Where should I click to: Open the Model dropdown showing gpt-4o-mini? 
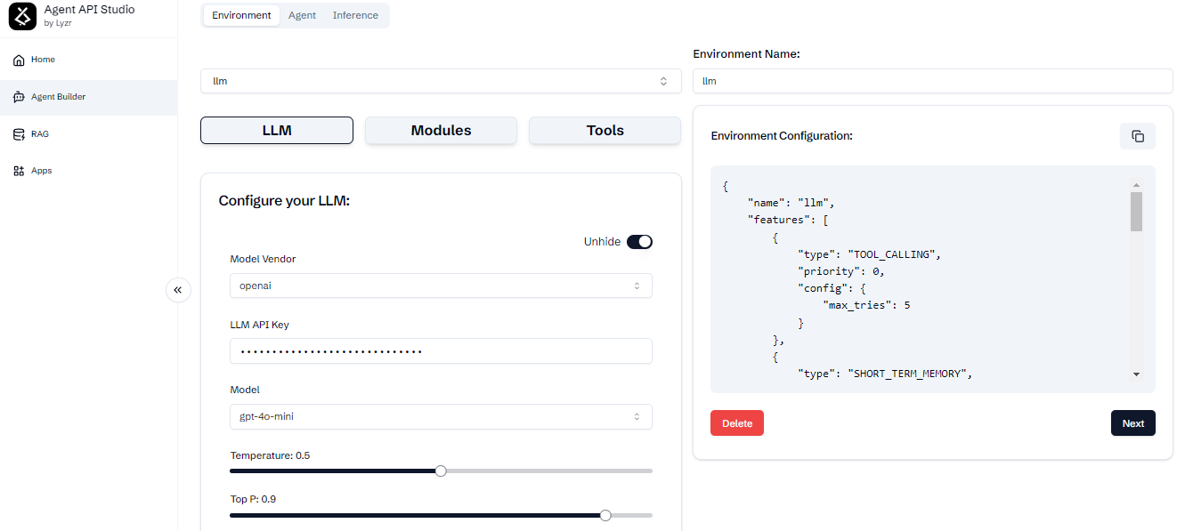tap(441, 416)
